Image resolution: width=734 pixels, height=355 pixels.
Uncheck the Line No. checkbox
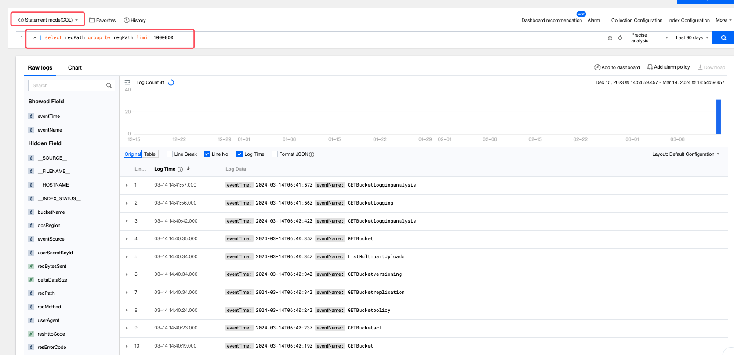[207, 154]
